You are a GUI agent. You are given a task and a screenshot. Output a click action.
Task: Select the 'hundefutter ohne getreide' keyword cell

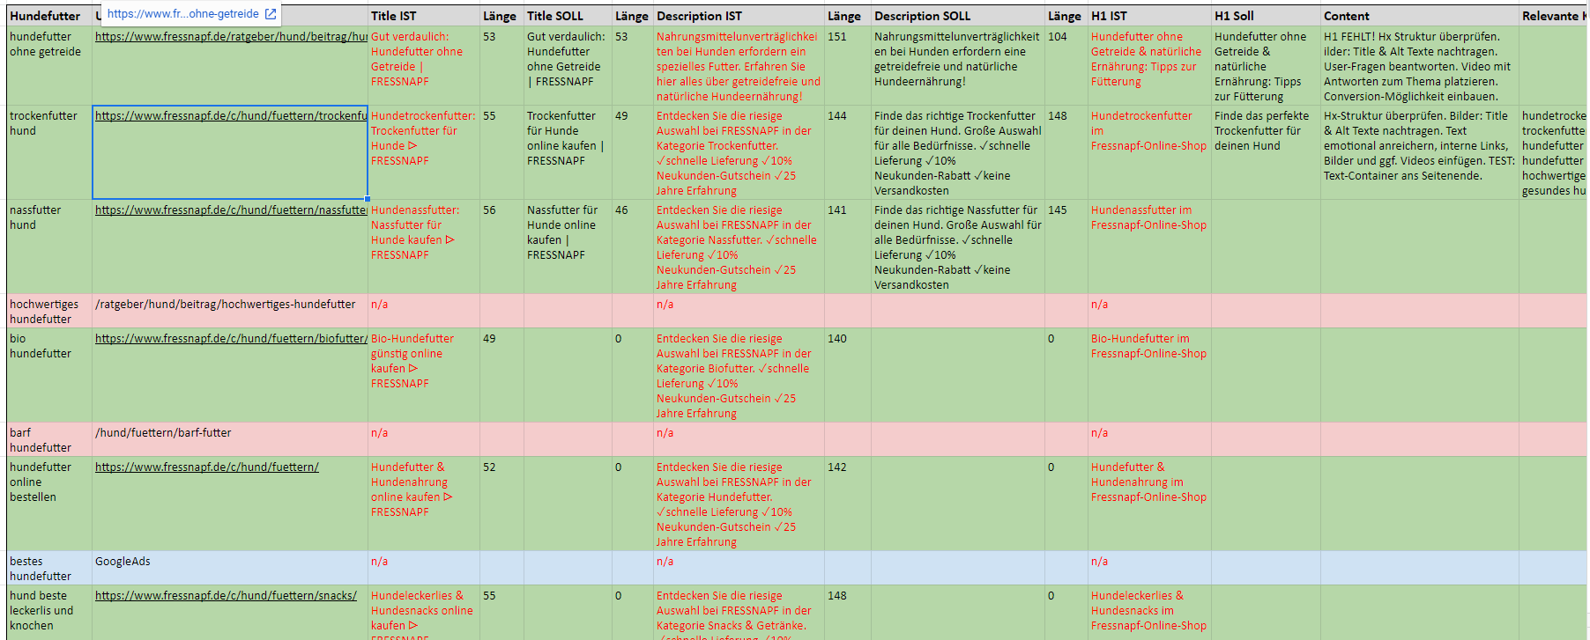click(49, 66)
